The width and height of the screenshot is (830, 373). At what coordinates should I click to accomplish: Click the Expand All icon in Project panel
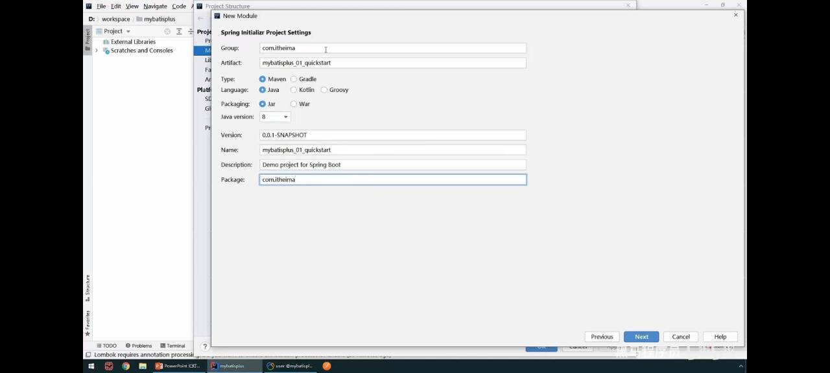179,31
